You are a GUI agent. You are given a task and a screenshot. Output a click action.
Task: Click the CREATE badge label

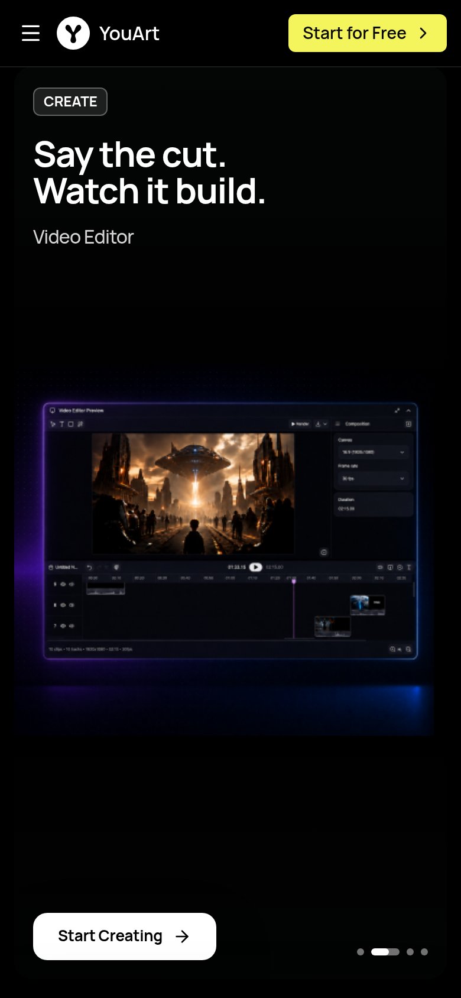[70, 102]
